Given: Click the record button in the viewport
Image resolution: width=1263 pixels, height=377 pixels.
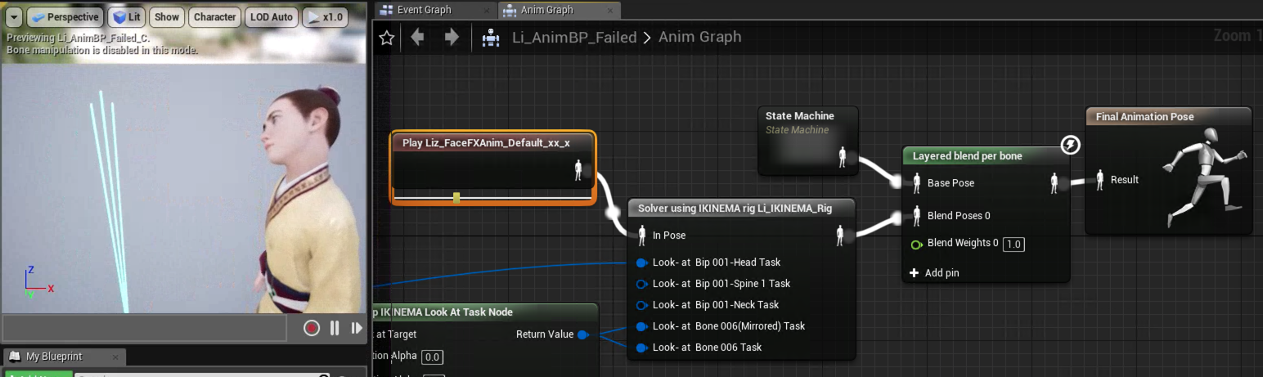Looking at the screenshot, I should point(312,328).
